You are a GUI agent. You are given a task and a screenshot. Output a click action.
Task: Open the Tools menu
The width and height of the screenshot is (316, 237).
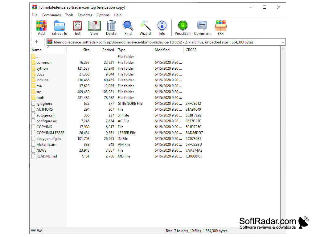(x=69, y=15)
